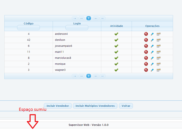Viewport: 182px width, 132px height.
Task: Select the anderson4 login cell
Action: (x=77, y=34)
